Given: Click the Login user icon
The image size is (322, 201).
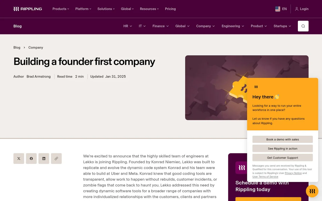Looking at the screenshot, I should [x=297, y=9].
